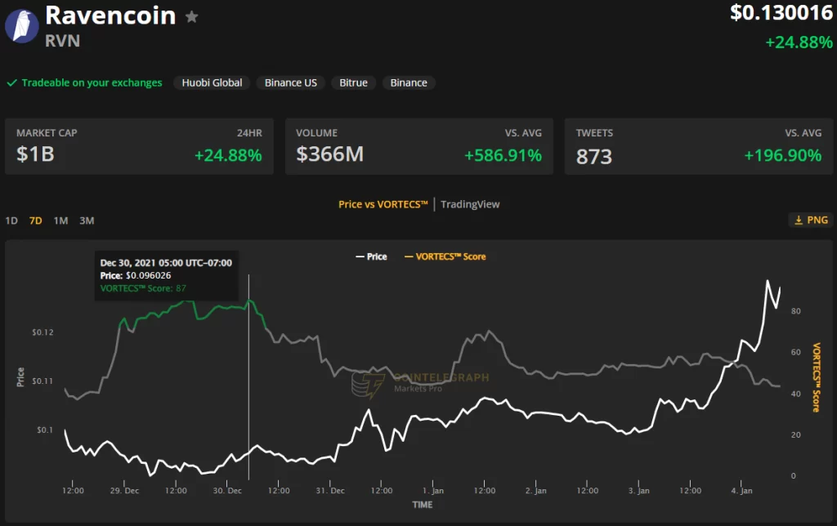Viewport: 837px width, 526px height.
Task: Open the Huobi Global exchange tag
Action: [x=212, y=82]
